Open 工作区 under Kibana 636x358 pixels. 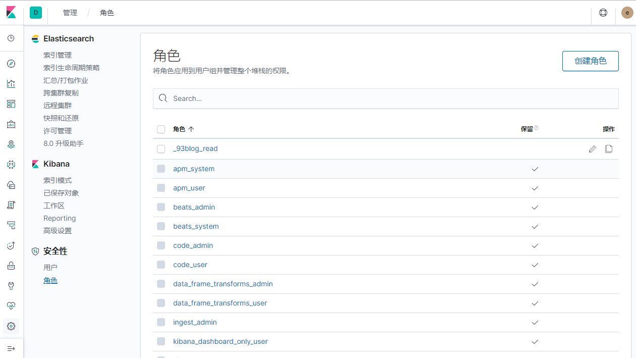coord(54,206)
